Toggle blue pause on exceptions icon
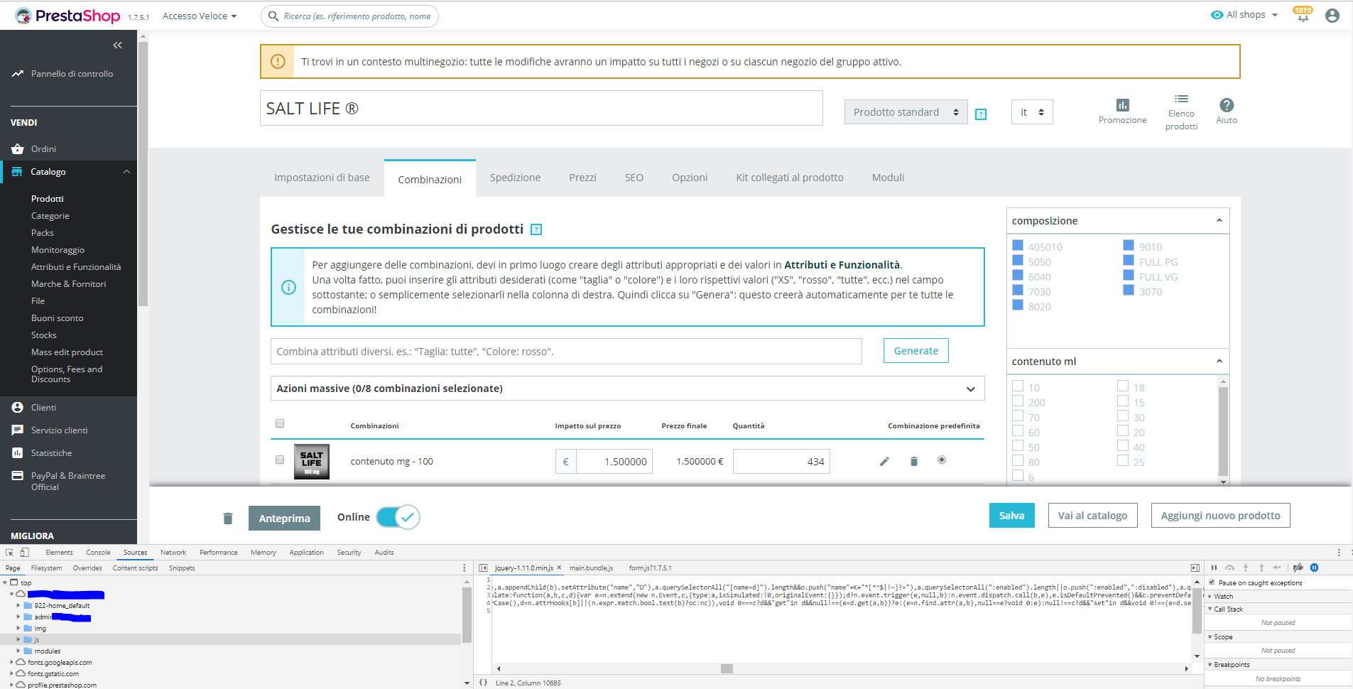This screenshot has height=689, width=1353. tap(1315, 568)
